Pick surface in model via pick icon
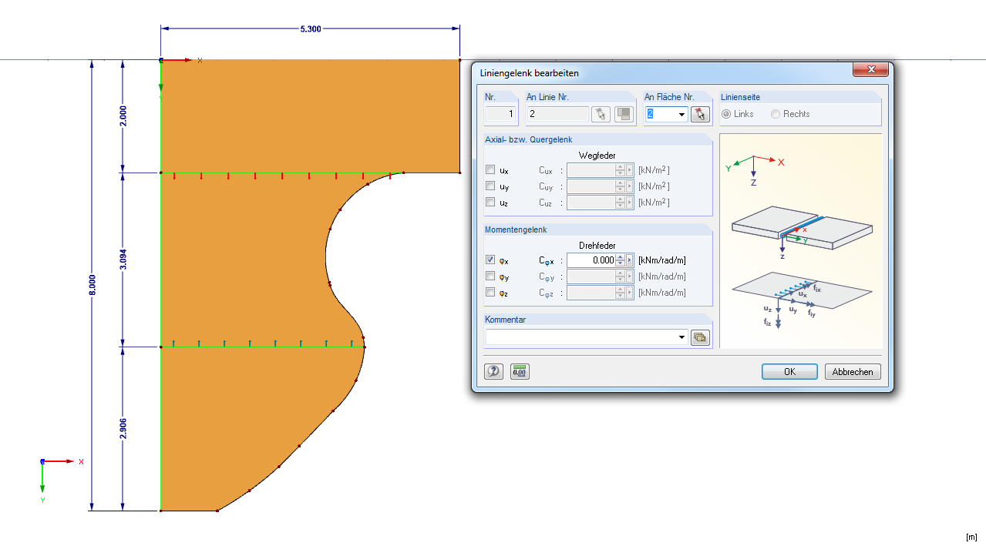The image size is (986, 546). pos(698,115)
